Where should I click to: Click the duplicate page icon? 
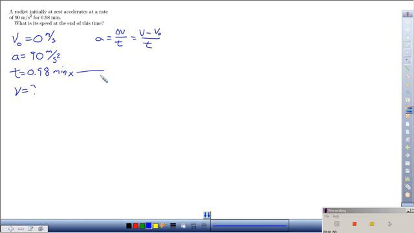(x=41, y=228)
